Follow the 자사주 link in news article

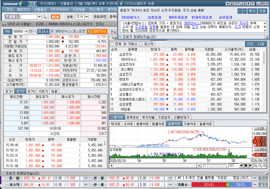(x=244, y=23)
